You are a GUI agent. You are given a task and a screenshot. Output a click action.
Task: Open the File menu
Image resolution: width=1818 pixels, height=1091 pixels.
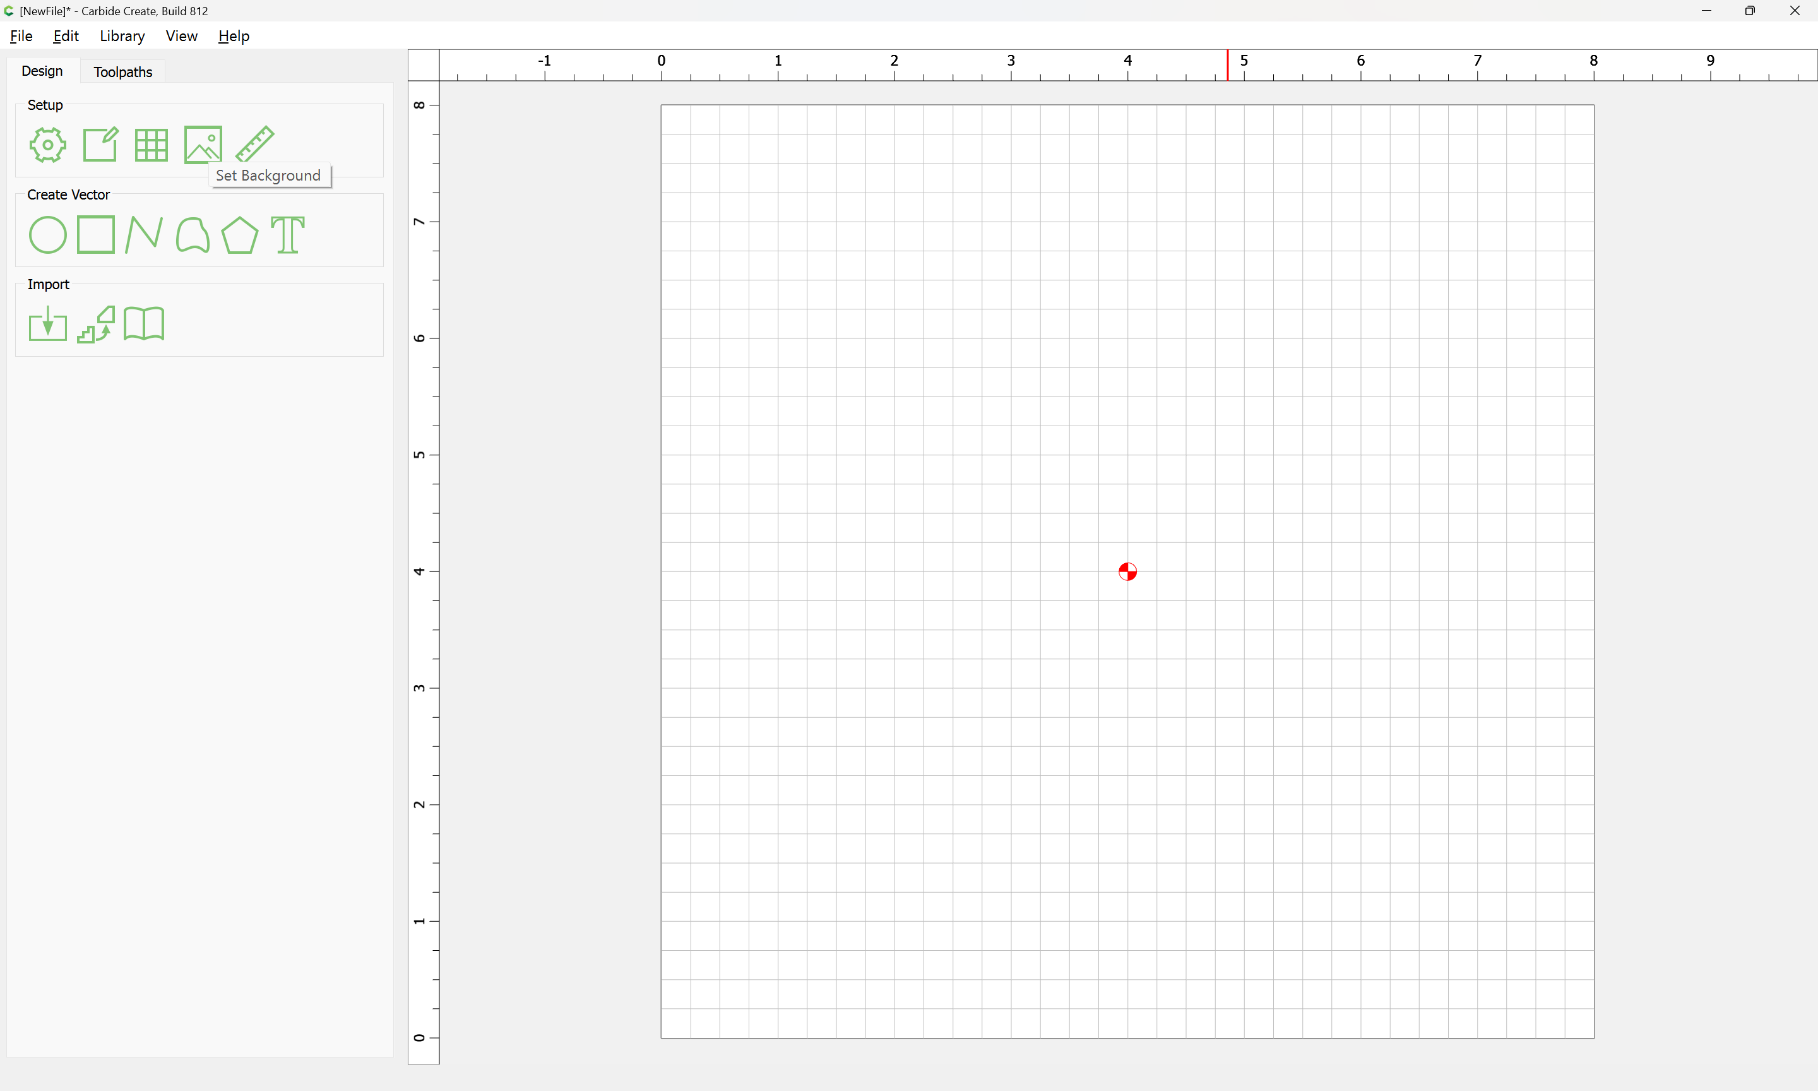pos(21,36)
